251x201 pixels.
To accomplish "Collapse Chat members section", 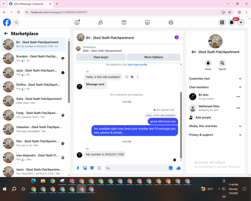I will pyautogui.click(x=215, y=87).
